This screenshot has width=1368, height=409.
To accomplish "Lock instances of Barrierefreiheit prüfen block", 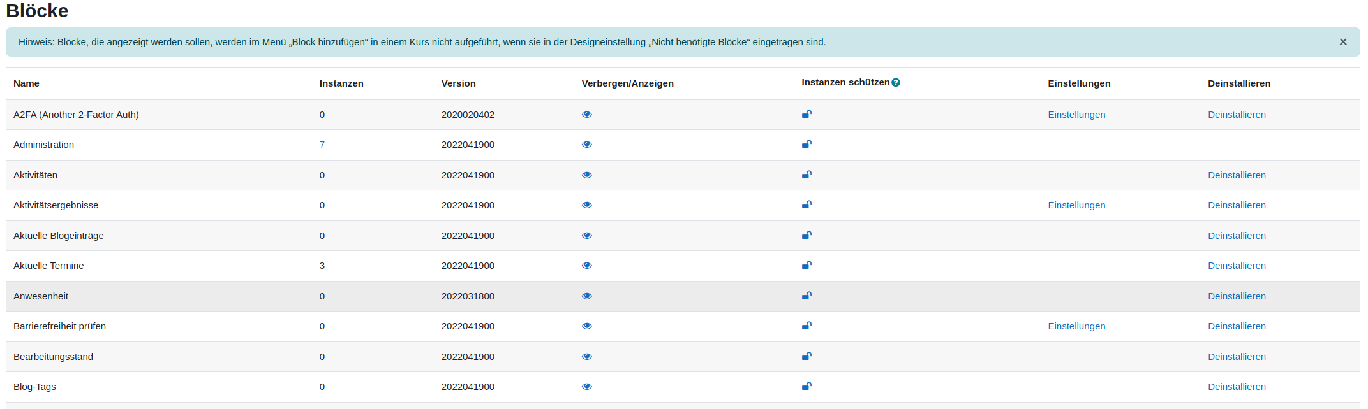I will [x=807, y=326].
